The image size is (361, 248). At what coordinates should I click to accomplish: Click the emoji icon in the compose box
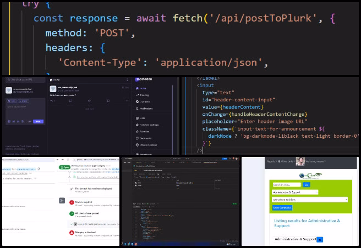[23, 121]
